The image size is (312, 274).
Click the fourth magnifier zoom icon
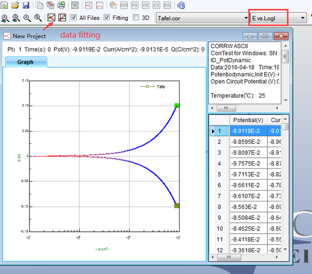point(38,18)
